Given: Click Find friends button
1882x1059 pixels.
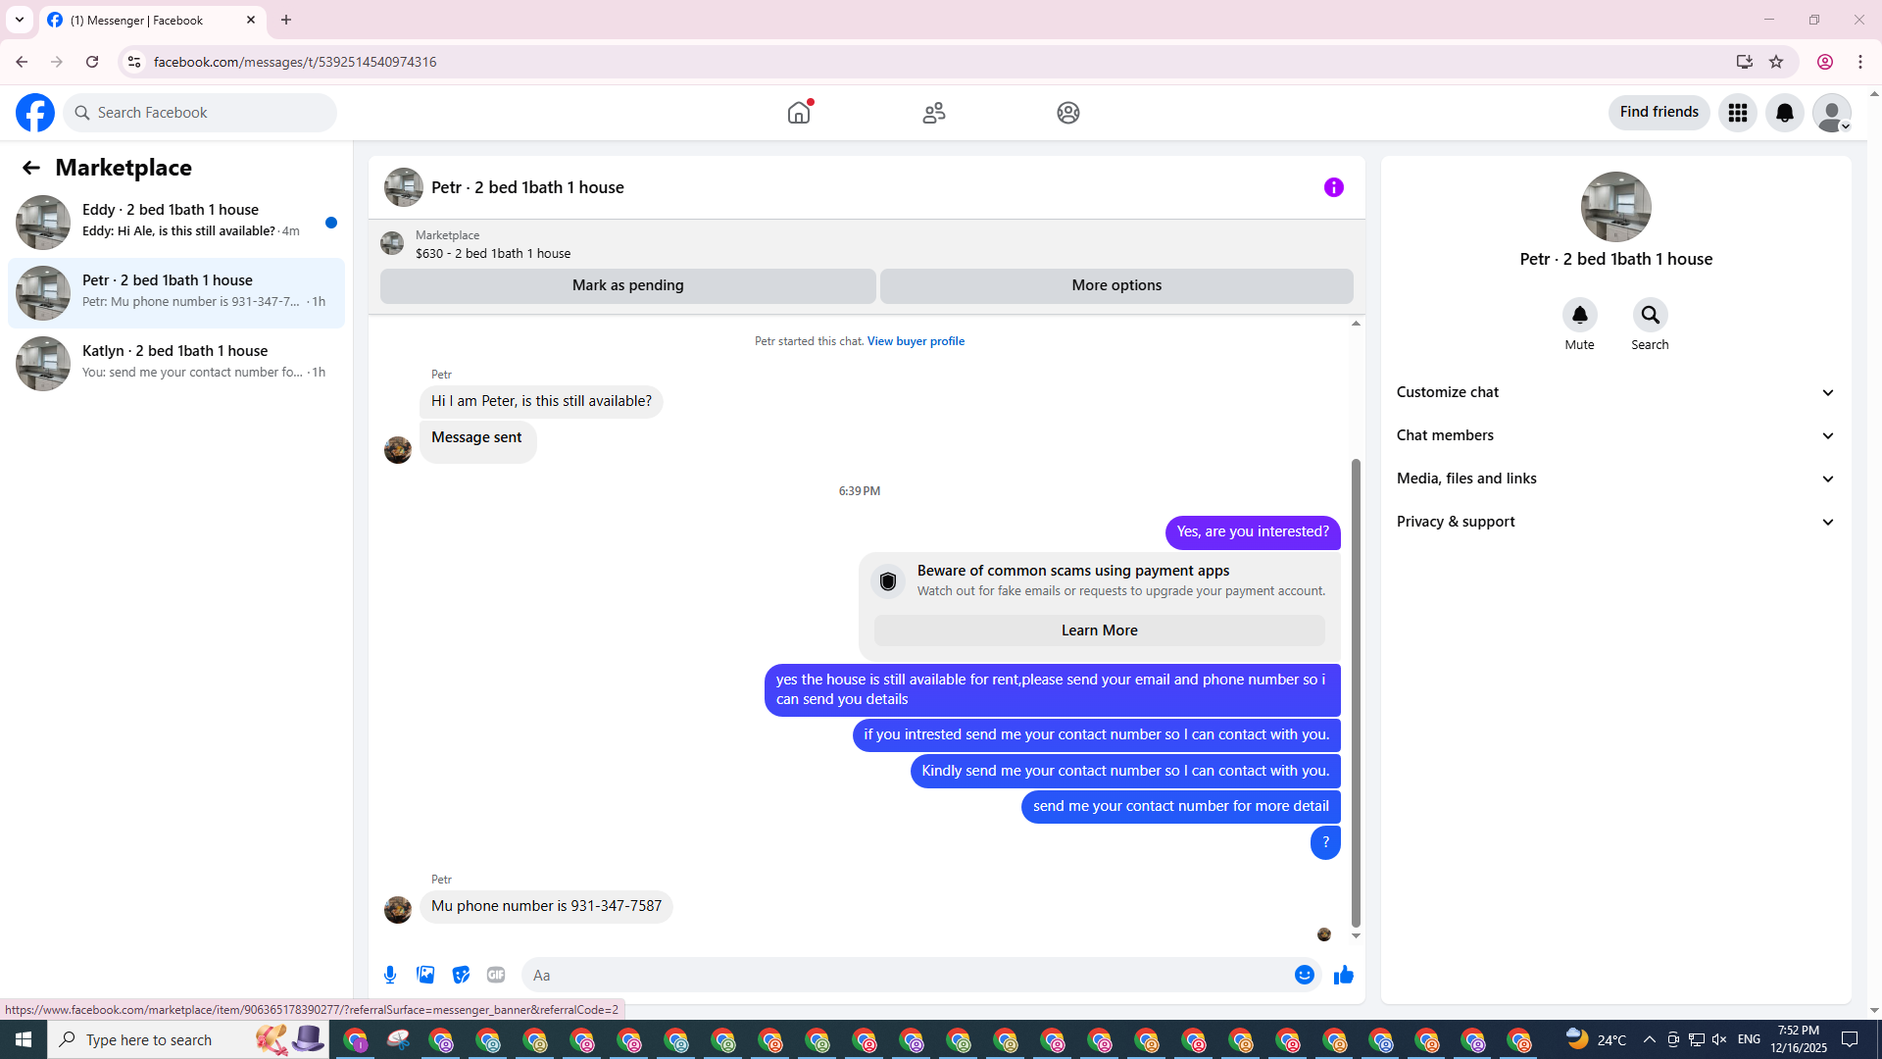Looking at the screenshot, I should pyautogui.click(x=1659, y=112).
